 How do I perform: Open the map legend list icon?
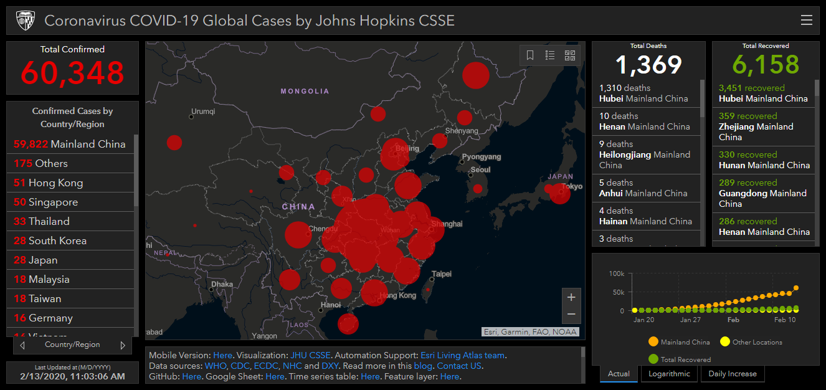(x=550, y=55)
